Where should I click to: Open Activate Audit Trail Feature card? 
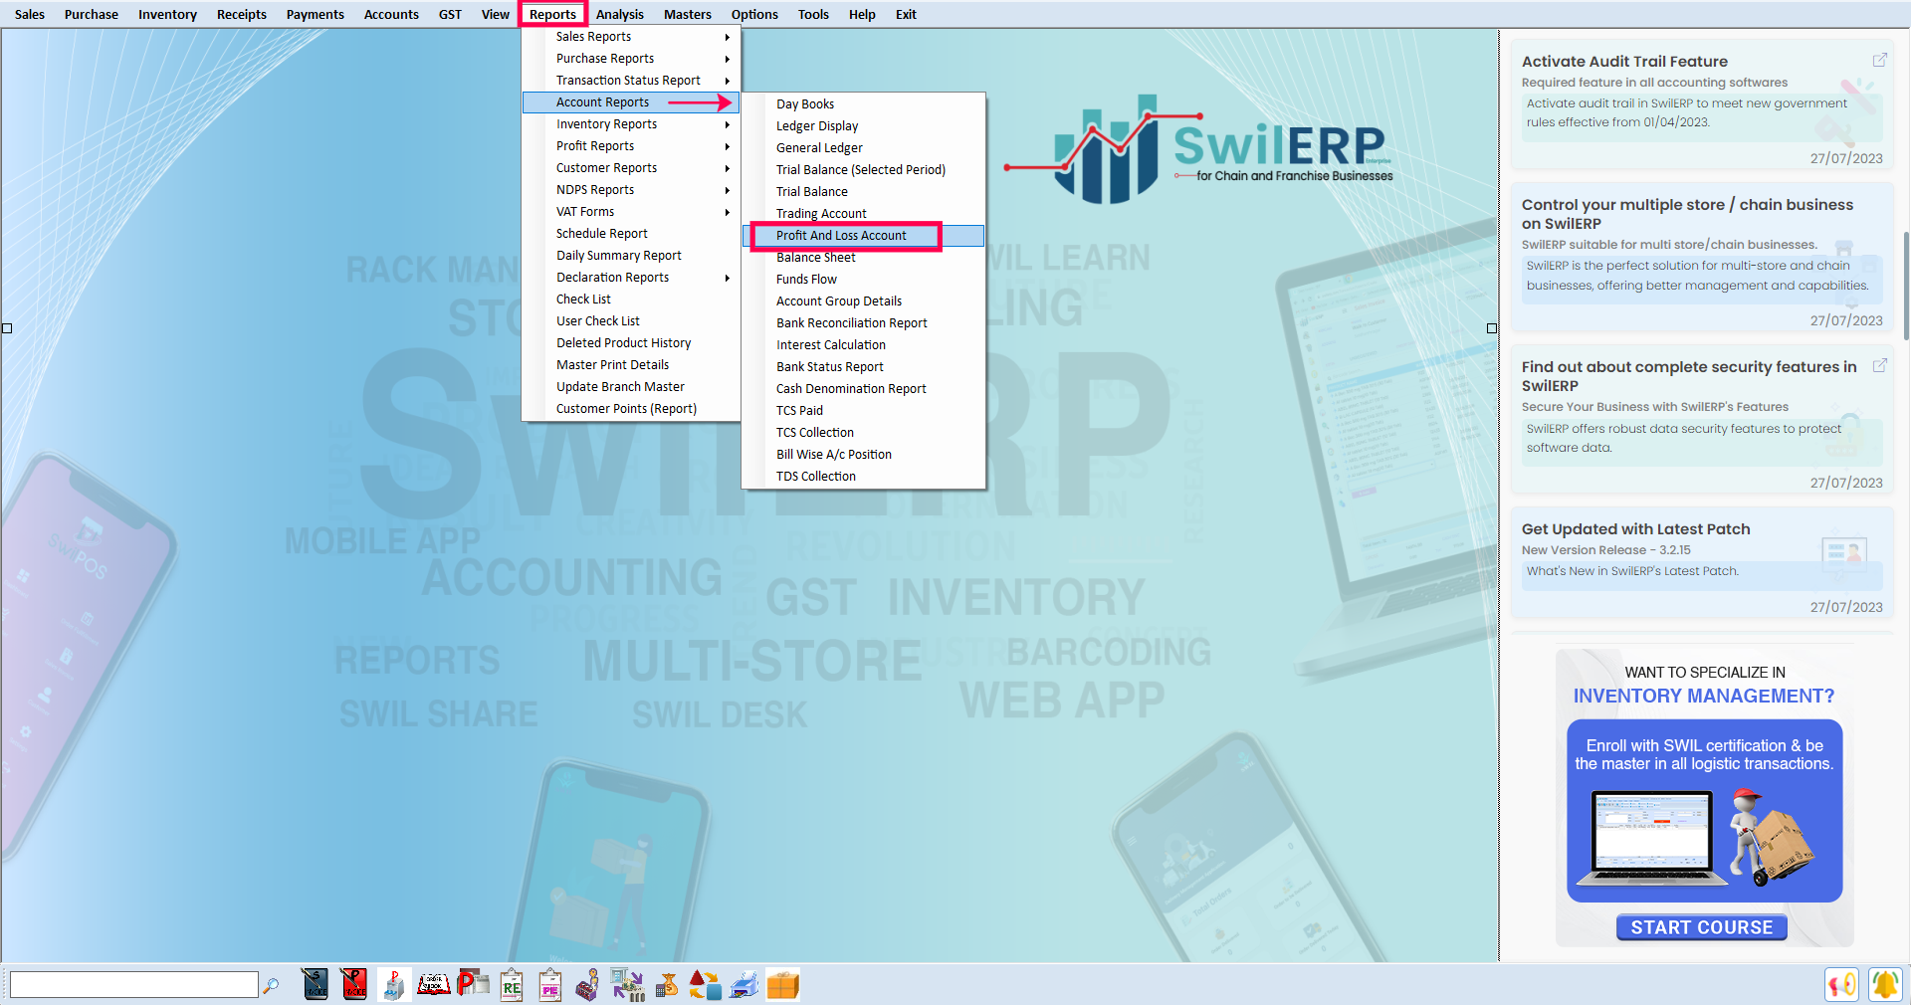(1702, 104)
